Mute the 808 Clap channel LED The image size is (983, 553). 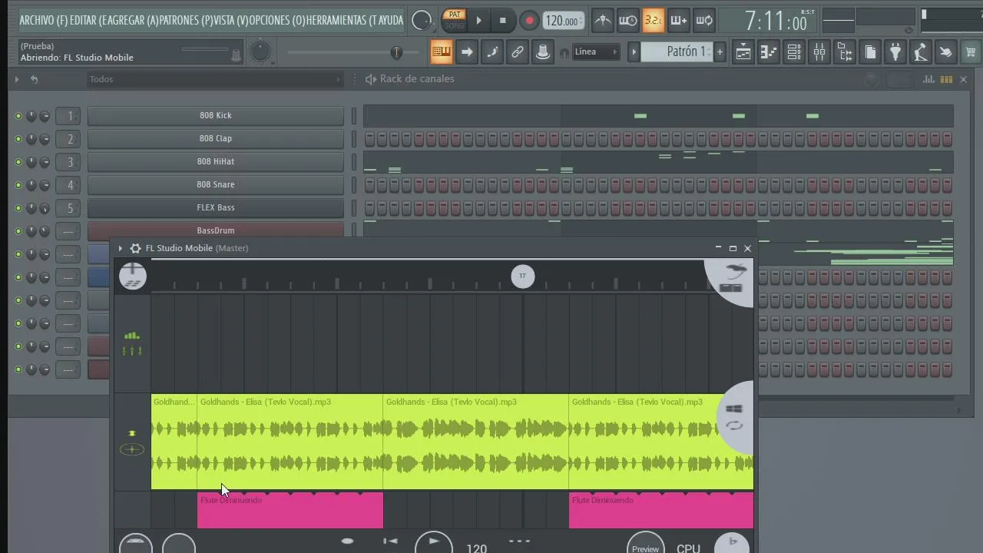(18, 139)
